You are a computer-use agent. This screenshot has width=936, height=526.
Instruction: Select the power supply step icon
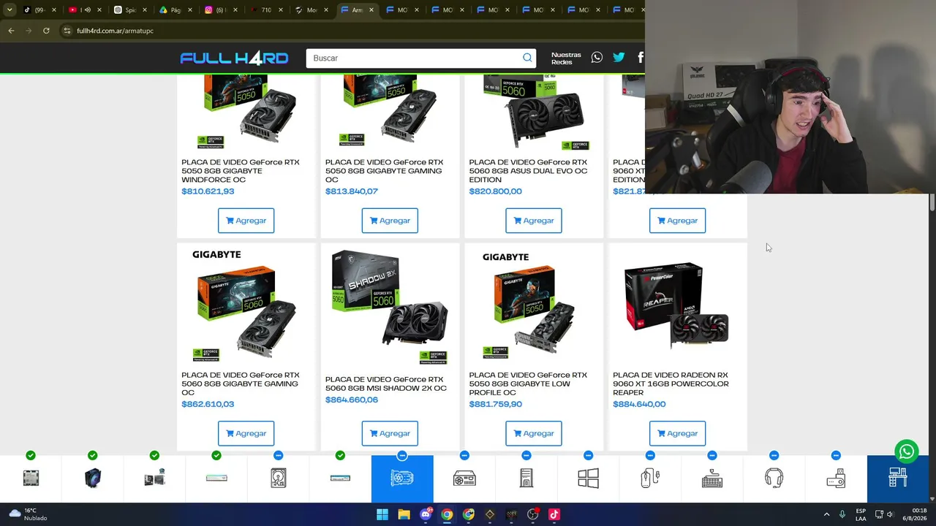coord(464,479)
